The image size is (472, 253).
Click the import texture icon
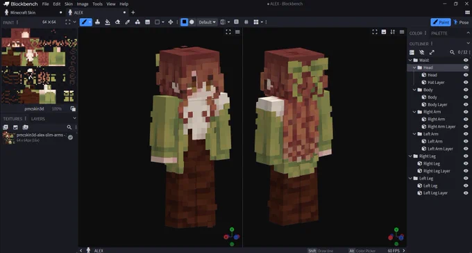coord(15,127)
